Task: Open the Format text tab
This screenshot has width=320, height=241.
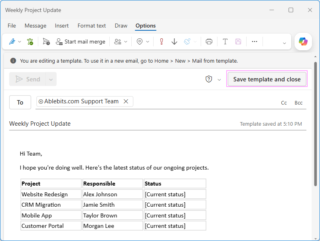Action: (x=92, y=26)
